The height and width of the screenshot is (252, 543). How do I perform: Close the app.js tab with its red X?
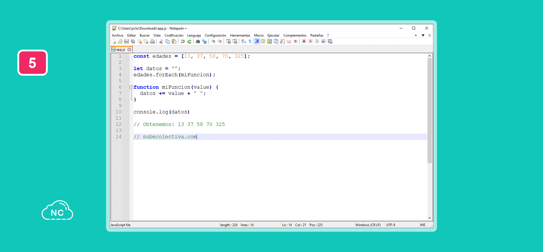point(129,49)
